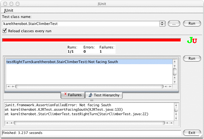Browse test classes with the ellipsis button
Screen dimensions: 204x139
pos(174,24)
